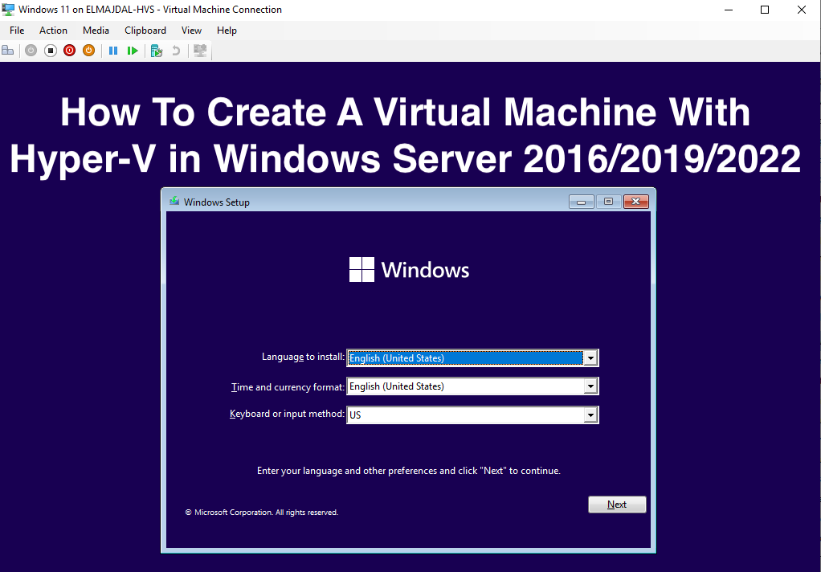Viewport: 821px width, 572px height.
Task: Save the VM state with the orange icon
Action: (x=89, y=51)
